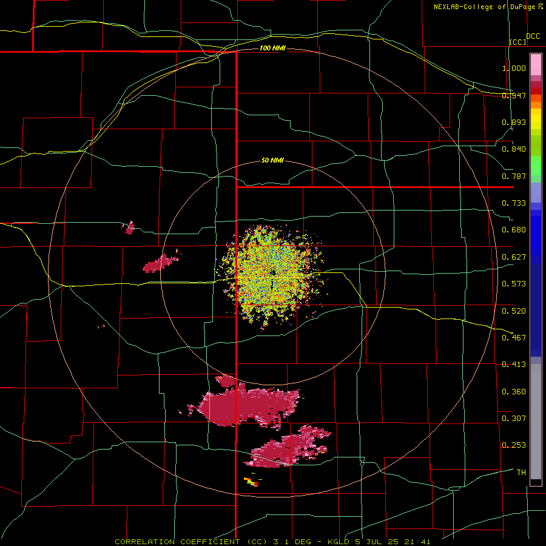Click the 0.947 colorbar value label
The image size is (546, 546).
pyautogui.click(x=514, y=95)
